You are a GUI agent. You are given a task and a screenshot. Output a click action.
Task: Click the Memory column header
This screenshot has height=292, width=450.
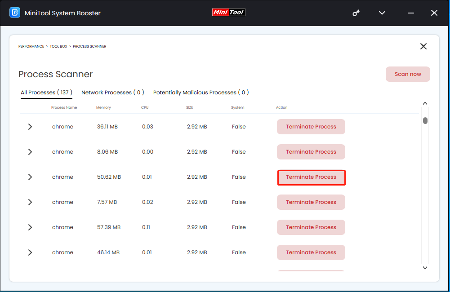coord(103,107)
